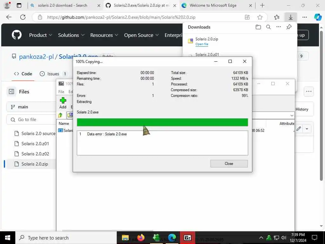325x244 pixels.
Task: Open downloads folder icon in Downloads panel
Action: 258,27
